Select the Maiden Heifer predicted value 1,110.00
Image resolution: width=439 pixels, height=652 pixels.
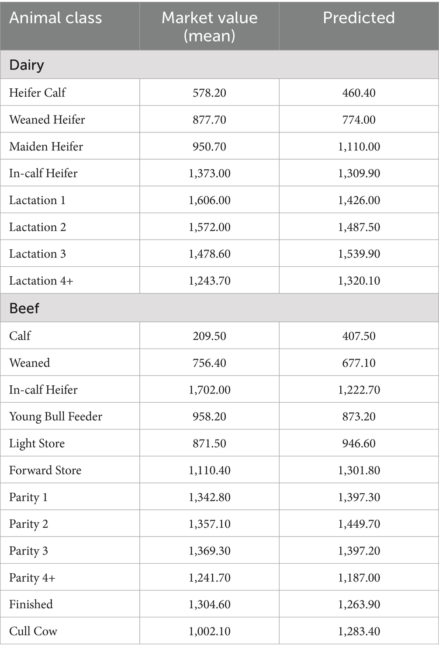coord(359,146)
